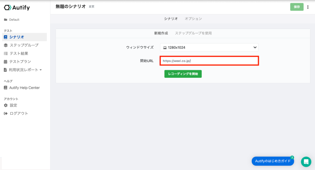Image resolution: width=315 pixels, height=170 pixels.
Task: Open テスト結果 list icon
Action: click(6, 53)
